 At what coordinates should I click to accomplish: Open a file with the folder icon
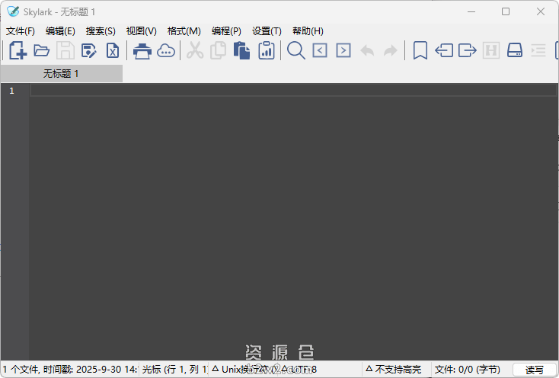coord(42,51)
